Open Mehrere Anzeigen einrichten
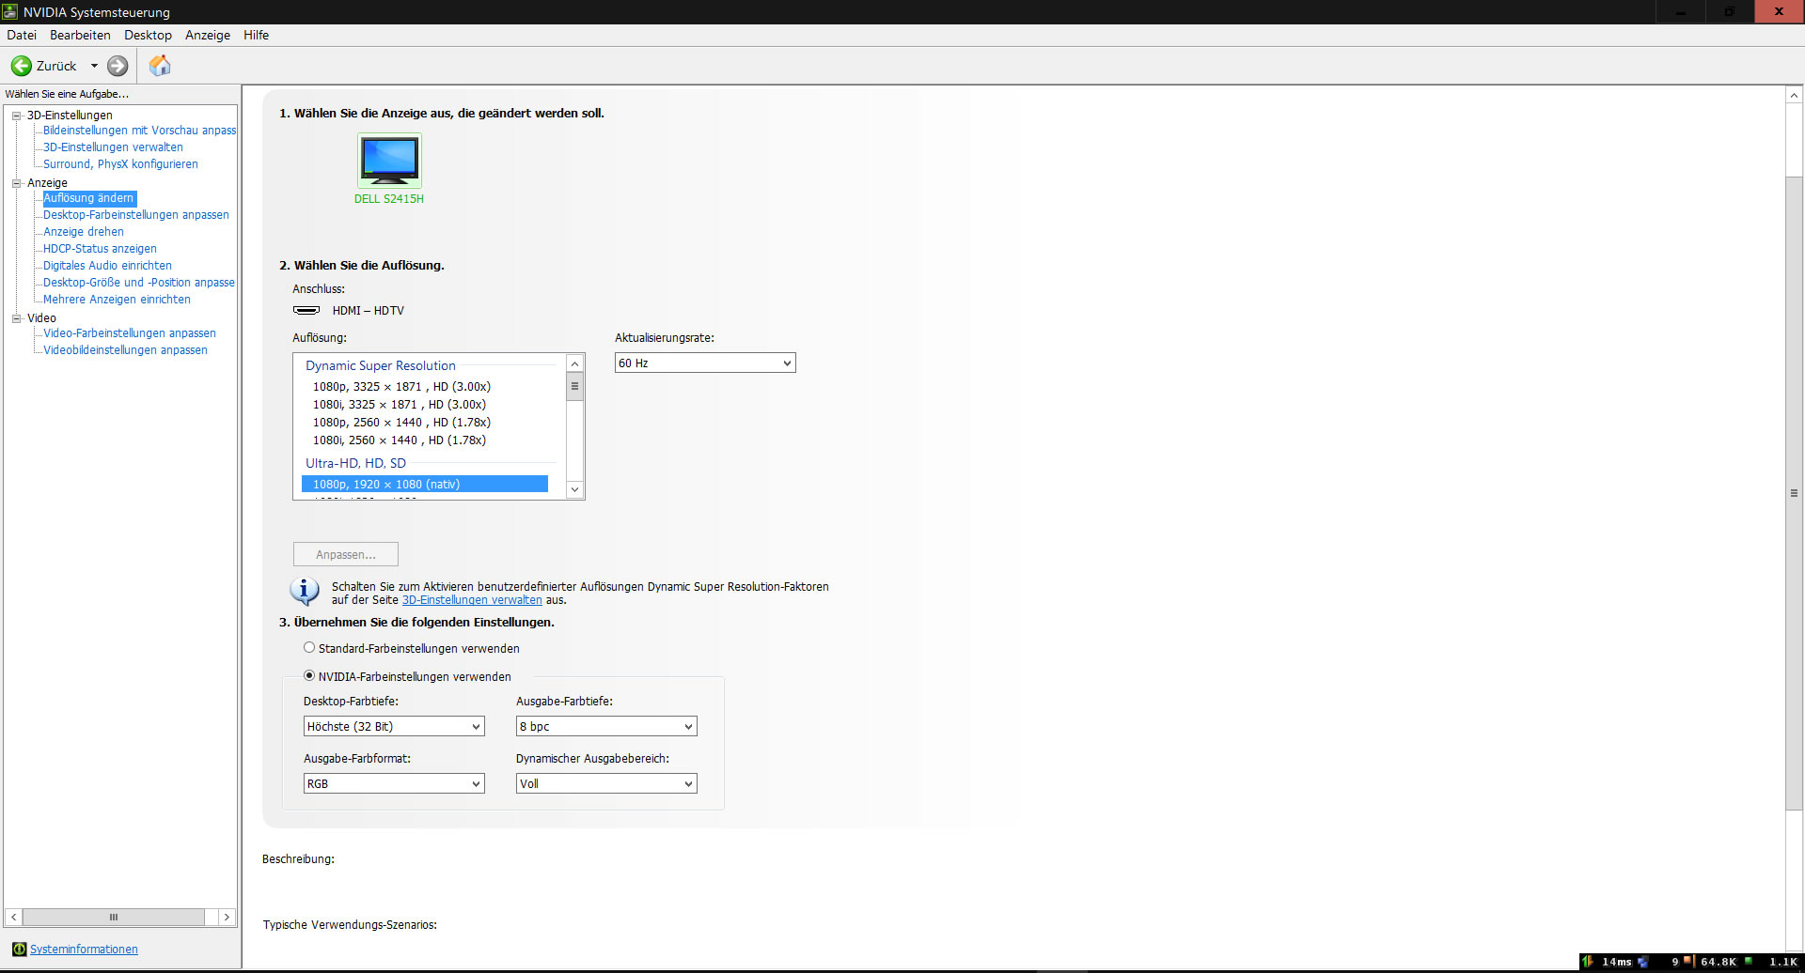 117,300
